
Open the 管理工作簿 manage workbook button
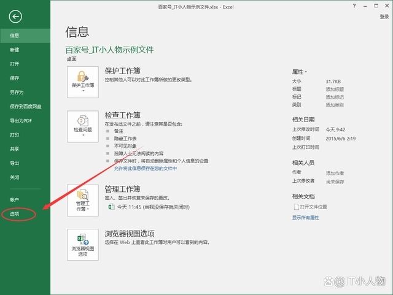point(83,201)
